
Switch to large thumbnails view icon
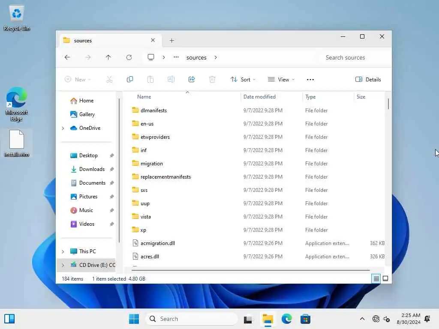tap(385, 278)
